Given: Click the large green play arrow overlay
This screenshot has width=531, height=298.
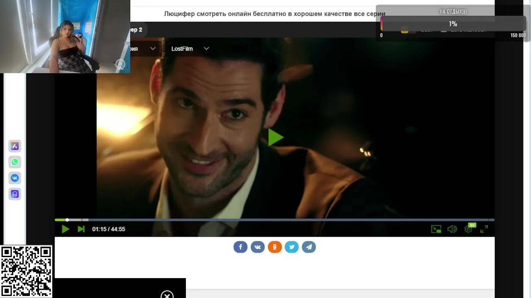Looking at the screenshot, I should click(275, 137).
